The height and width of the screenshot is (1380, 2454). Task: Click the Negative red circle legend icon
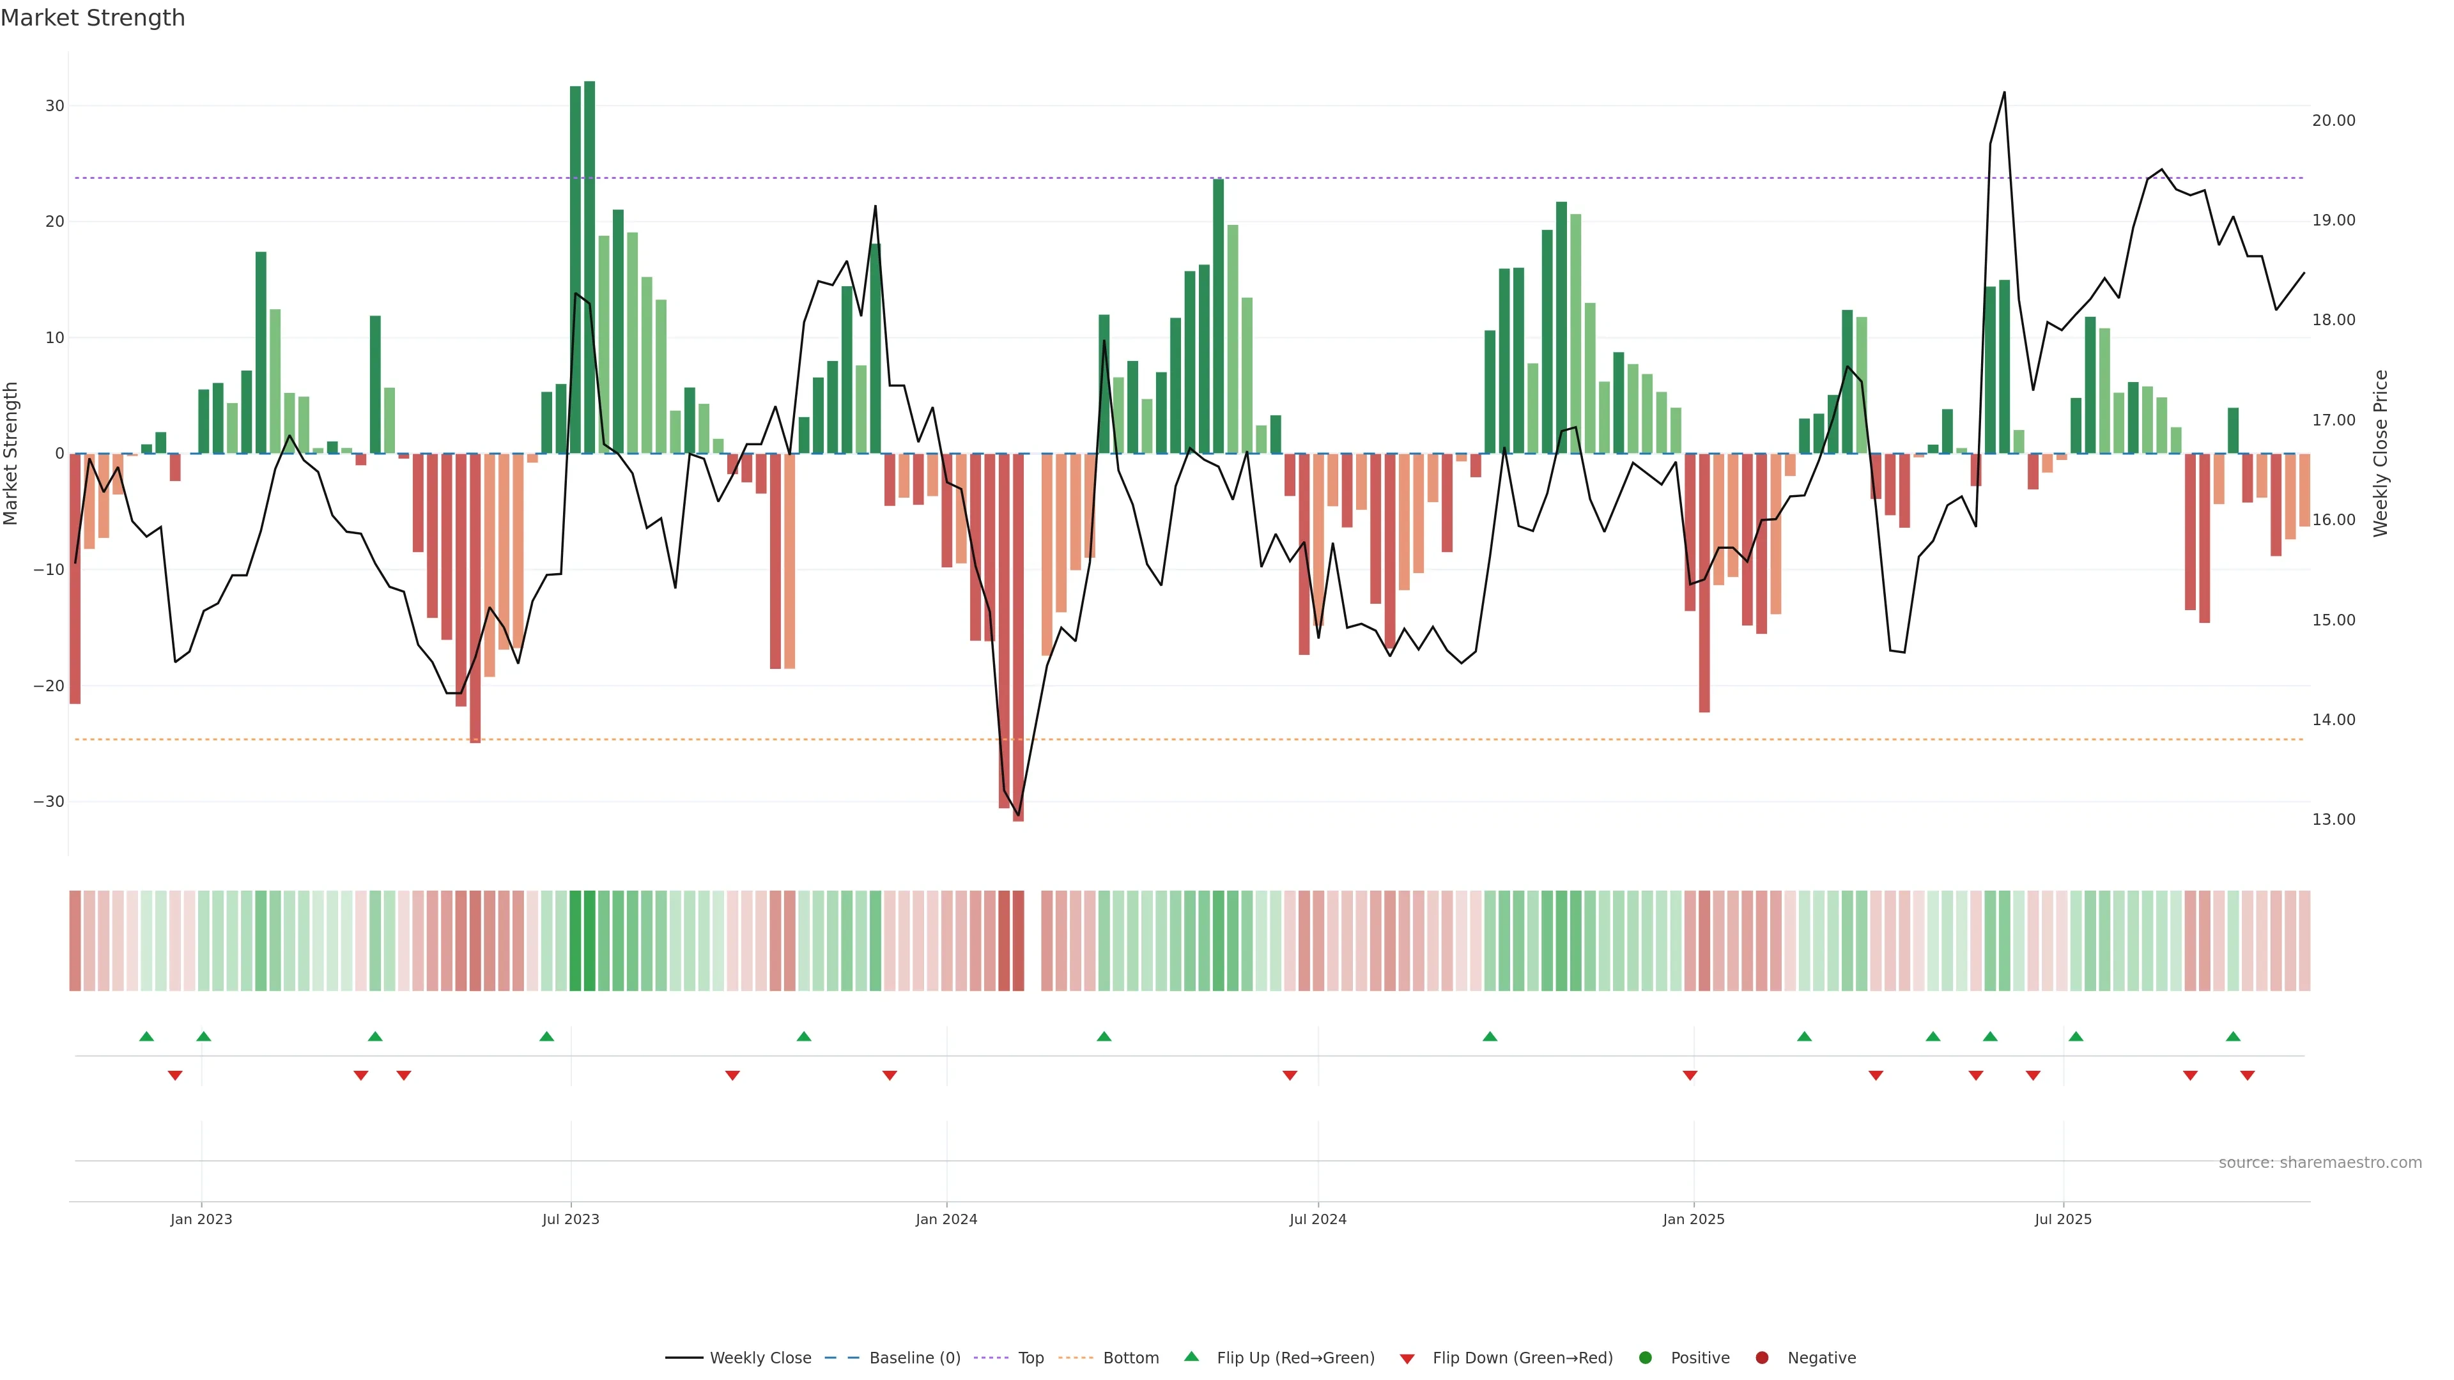(x=1761, y=1358)
